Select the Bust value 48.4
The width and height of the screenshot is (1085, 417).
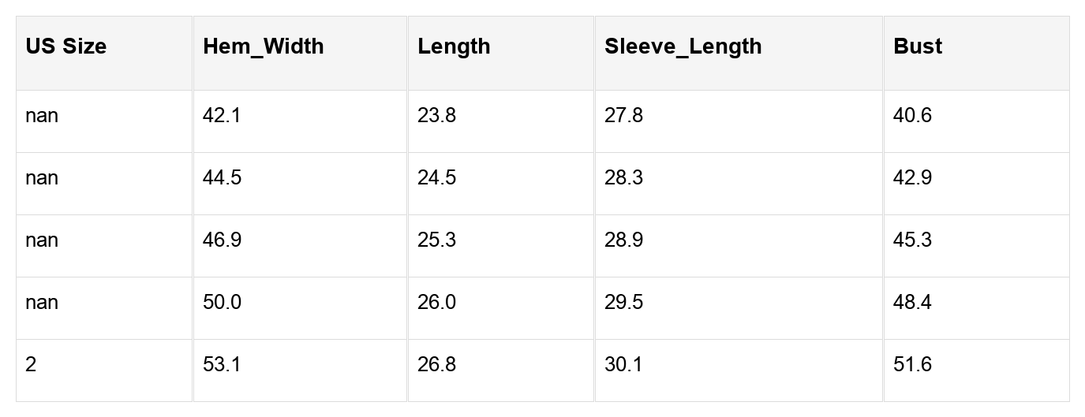click(x=912, y=303)
